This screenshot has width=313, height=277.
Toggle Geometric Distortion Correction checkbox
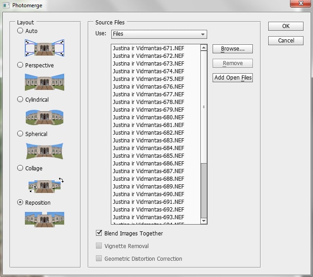click(99, 258)
